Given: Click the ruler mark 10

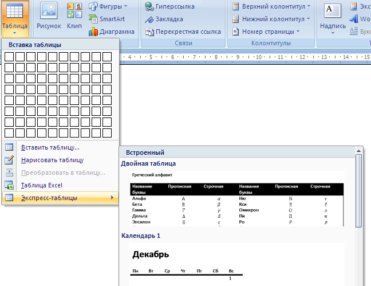Looking at the screenshot, I should [x=259, y=57].
